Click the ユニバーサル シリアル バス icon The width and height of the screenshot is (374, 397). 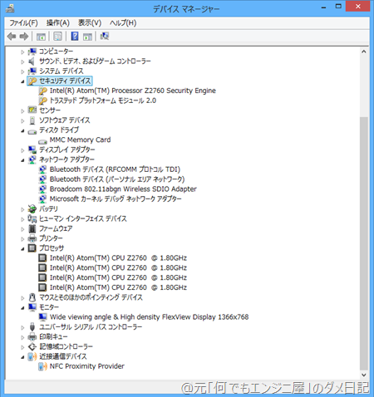tap(32, 327)
